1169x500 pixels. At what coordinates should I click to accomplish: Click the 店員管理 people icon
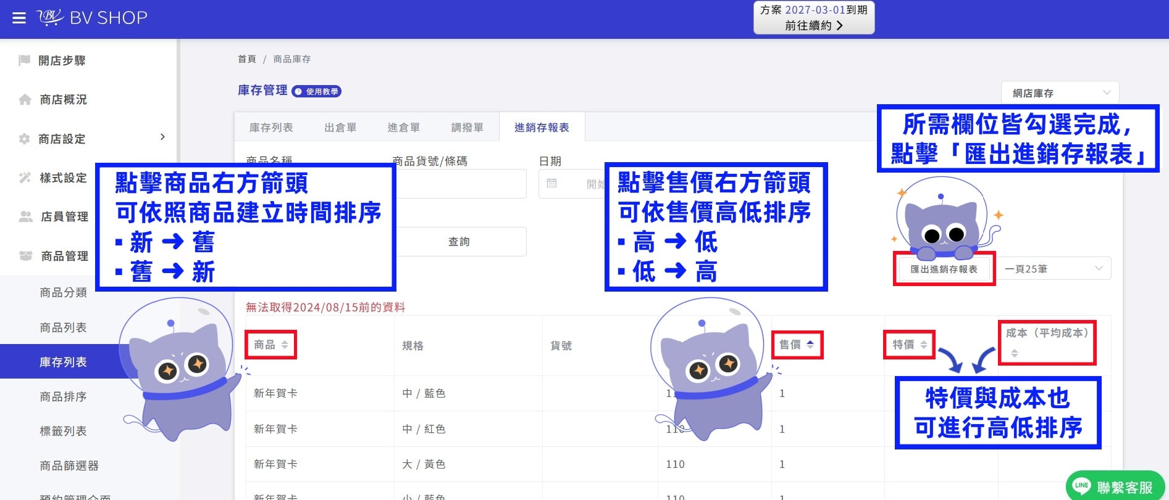(x=25, y=216)
